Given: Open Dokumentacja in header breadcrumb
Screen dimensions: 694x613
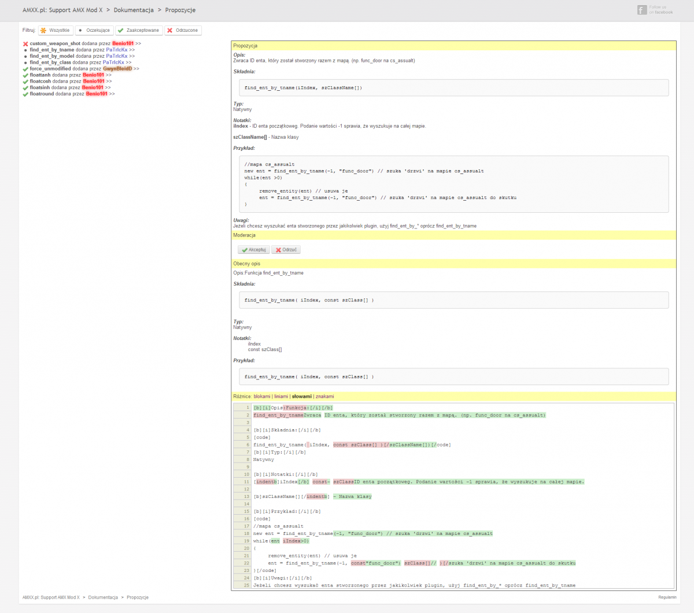Looking at the screenshot, I should [x=134, y=10].
